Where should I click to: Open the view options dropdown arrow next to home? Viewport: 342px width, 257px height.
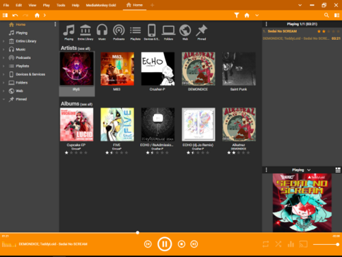click(x=257, y=15)
